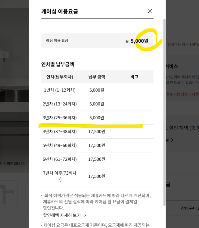Click 5,000원 amount in 3년차 row
This screenshot has height=228, width=199.
click(x=96, y=118)
